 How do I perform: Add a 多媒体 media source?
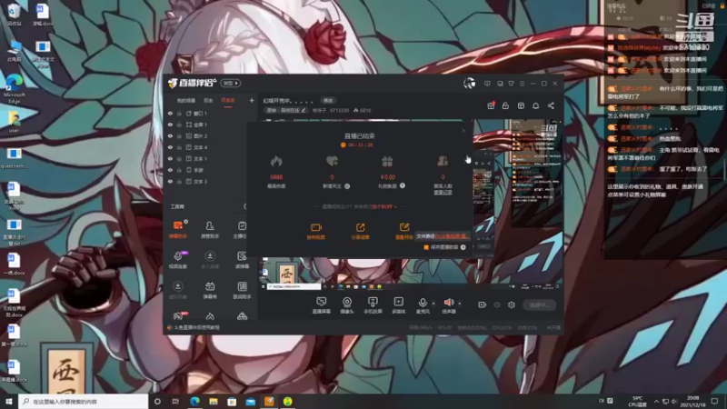point(398,305)
